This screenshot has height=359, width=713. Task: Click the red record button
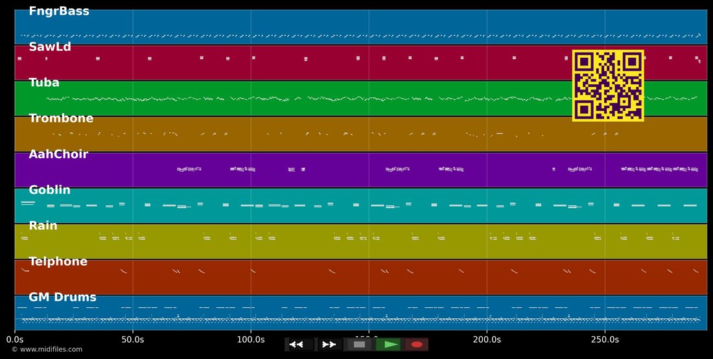coord(417,345)
